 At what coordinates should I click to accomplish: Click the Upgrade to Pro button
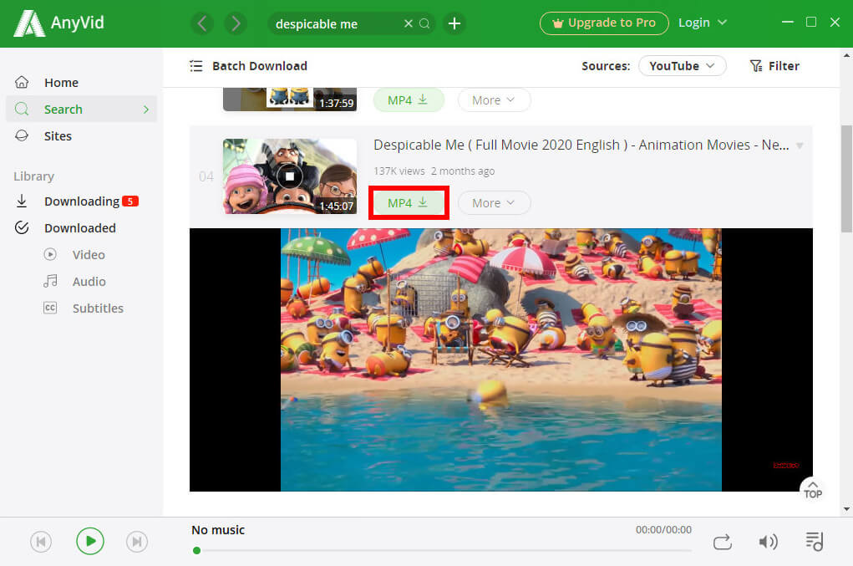click(604, 23)
